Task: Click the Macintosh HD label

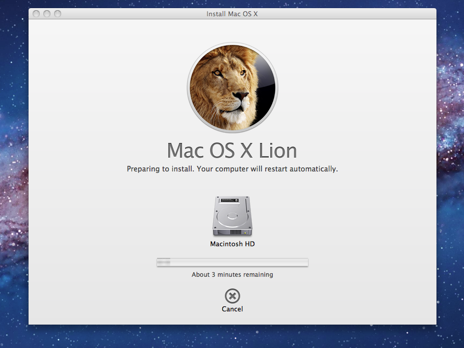Action: click(x=233, y=244)
